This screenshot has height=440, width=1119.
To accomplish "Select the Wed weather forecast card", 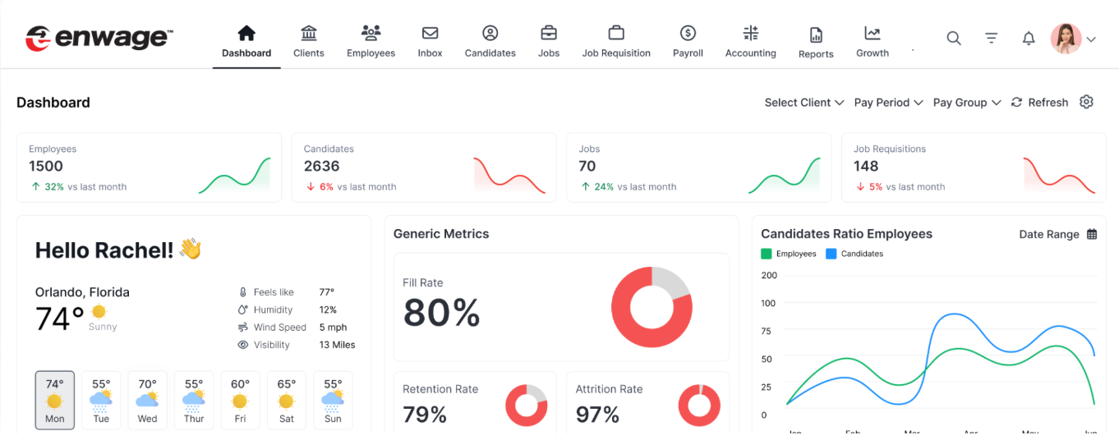I will (x=147, y=400).
